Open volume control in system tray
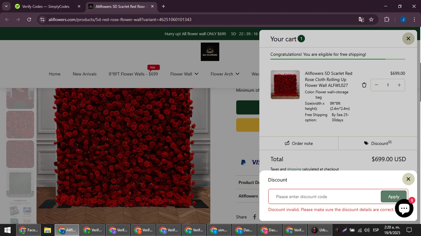The image size is (421, 236). click(367, 230)
